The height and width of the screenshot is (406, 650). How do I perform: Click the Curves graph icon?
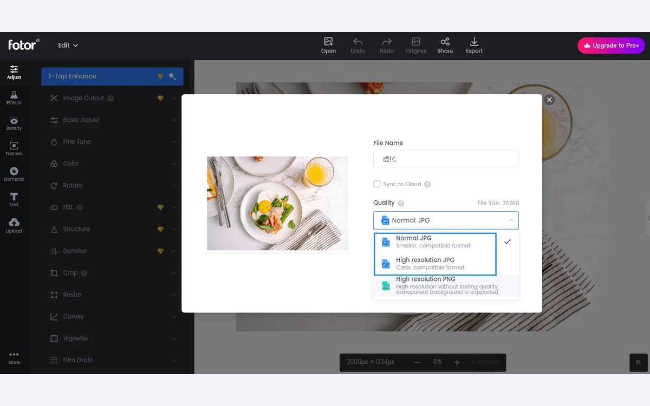coord(54,317)
